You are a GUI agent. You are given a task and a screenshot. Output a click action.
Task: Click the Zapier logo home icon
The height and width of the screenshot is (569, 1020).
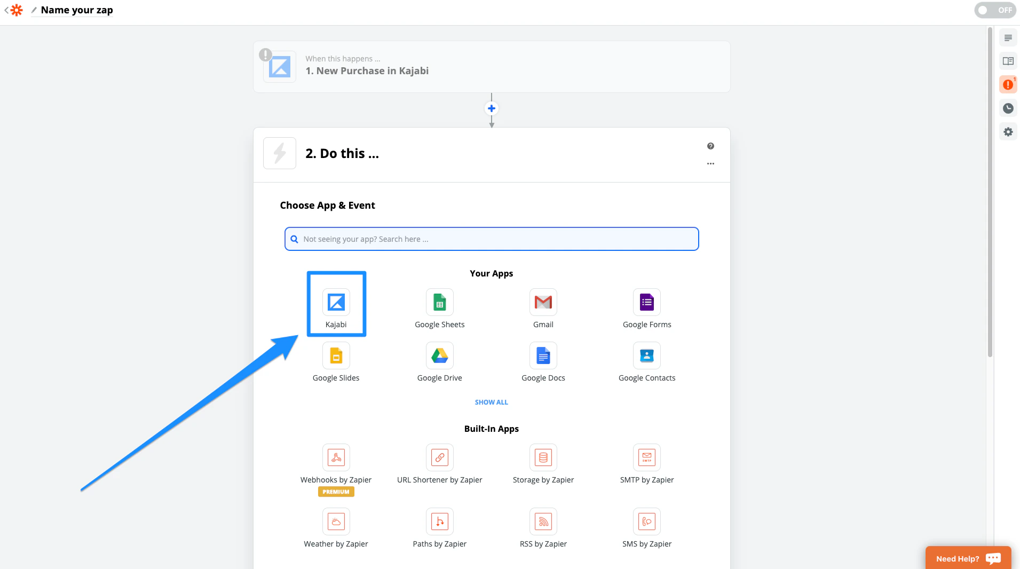tap(17, 10)
